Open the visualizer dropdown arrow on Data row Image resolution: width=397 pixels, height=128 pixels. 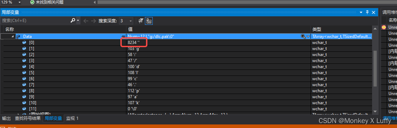pos(308,37)
